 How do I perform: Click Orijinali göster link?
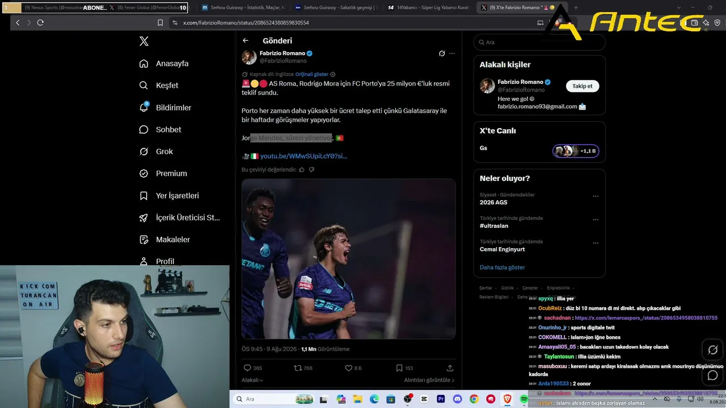pos(311,74)
